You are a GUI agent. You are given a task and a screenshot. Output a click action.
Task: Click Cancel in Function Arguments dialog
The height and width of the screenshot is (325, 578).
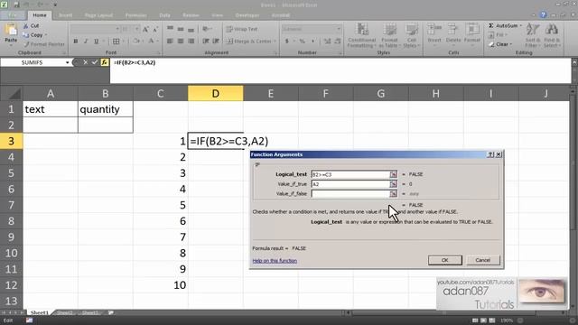(x=483, y=260)
